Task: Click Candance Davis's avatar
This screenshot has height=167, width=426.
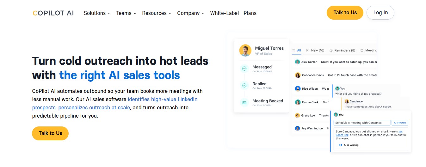Action: point(298,75)
